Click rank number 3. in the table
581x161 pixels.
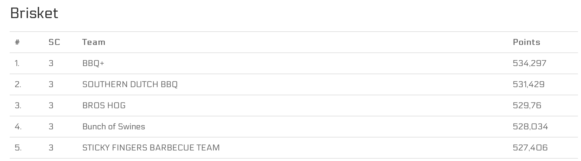pyautogui.click(x=18, y=106)
